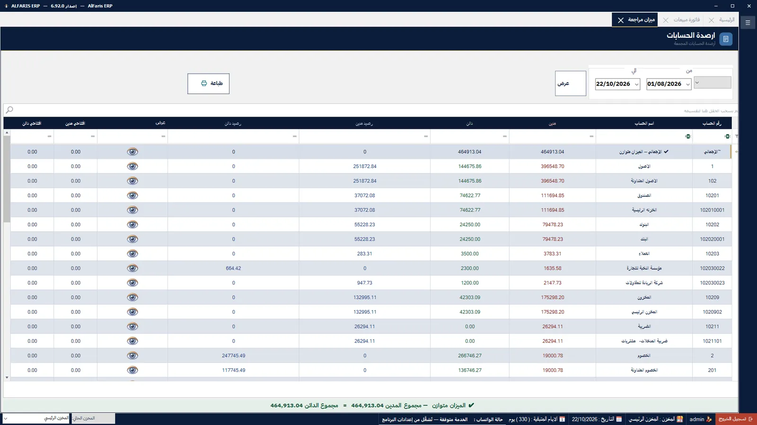Image resolution: width=757 pixels, height=425 pixels.
Task: Click the filter funnel icon beside grid
Action: [x=736, y=136]
